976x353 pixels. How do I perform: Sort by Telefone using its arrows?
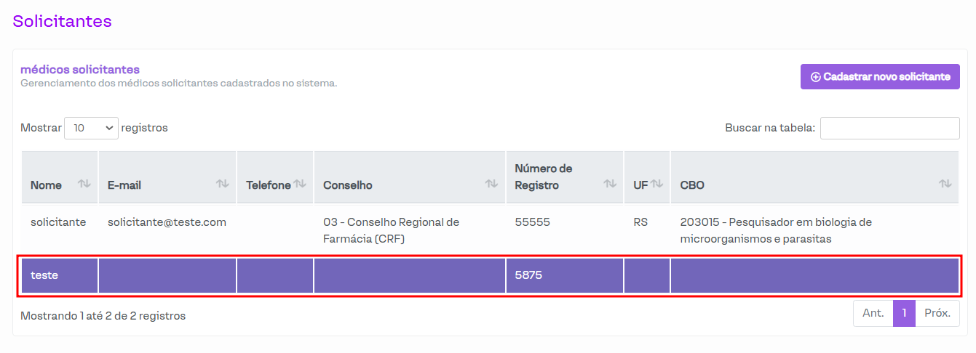(300, 184)
